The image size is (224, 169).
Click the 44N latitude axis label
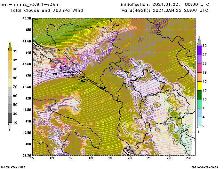click(x=28, y=53)
